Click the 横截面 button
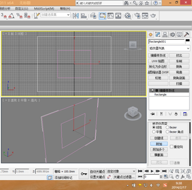Screen dimensions: 192x190 [x=159, y=155]
